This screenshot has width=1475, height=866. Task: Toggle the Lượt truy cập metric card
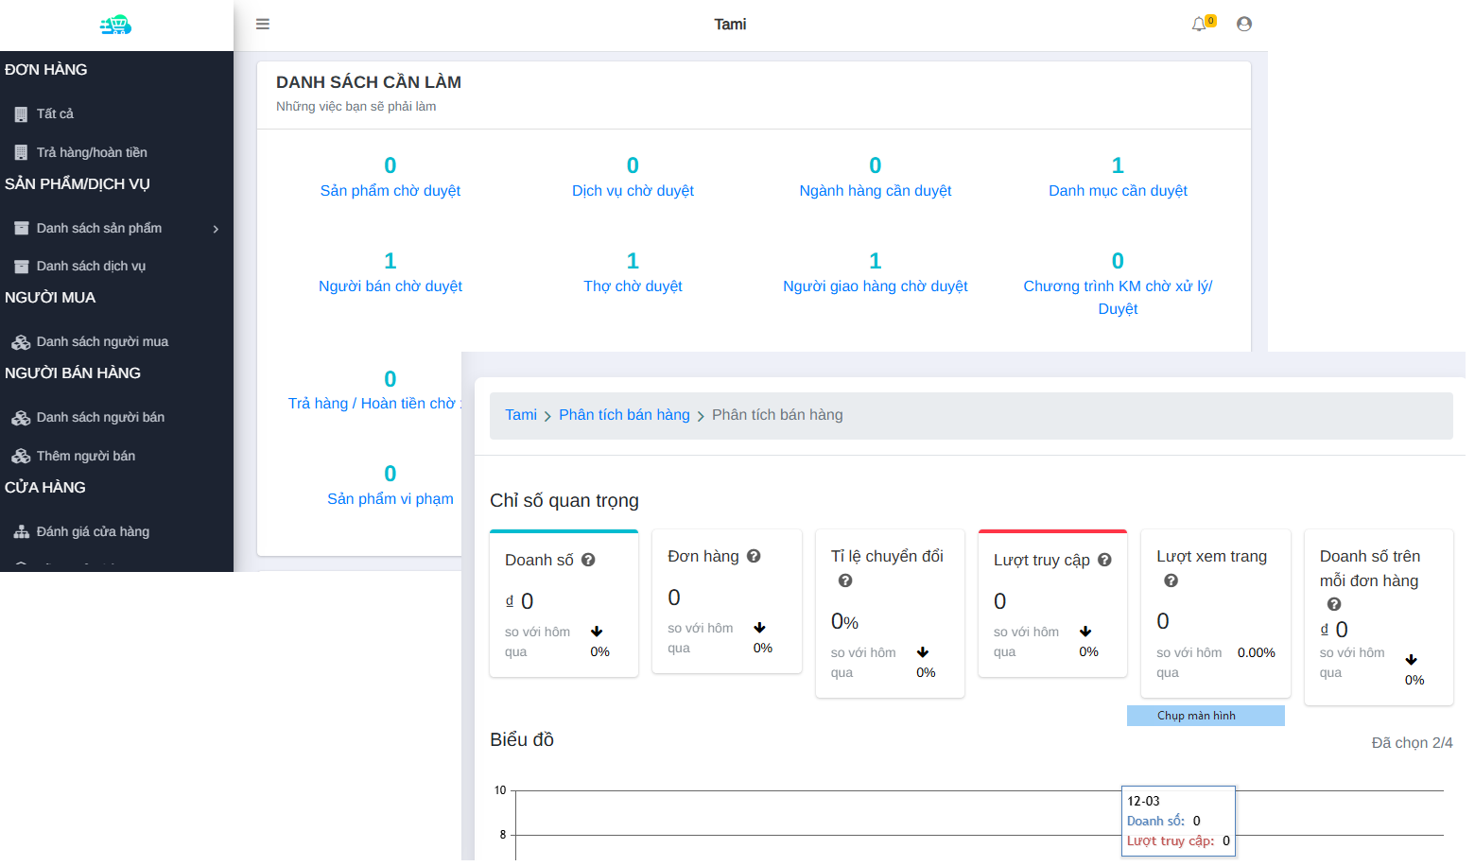[1052, 603]
